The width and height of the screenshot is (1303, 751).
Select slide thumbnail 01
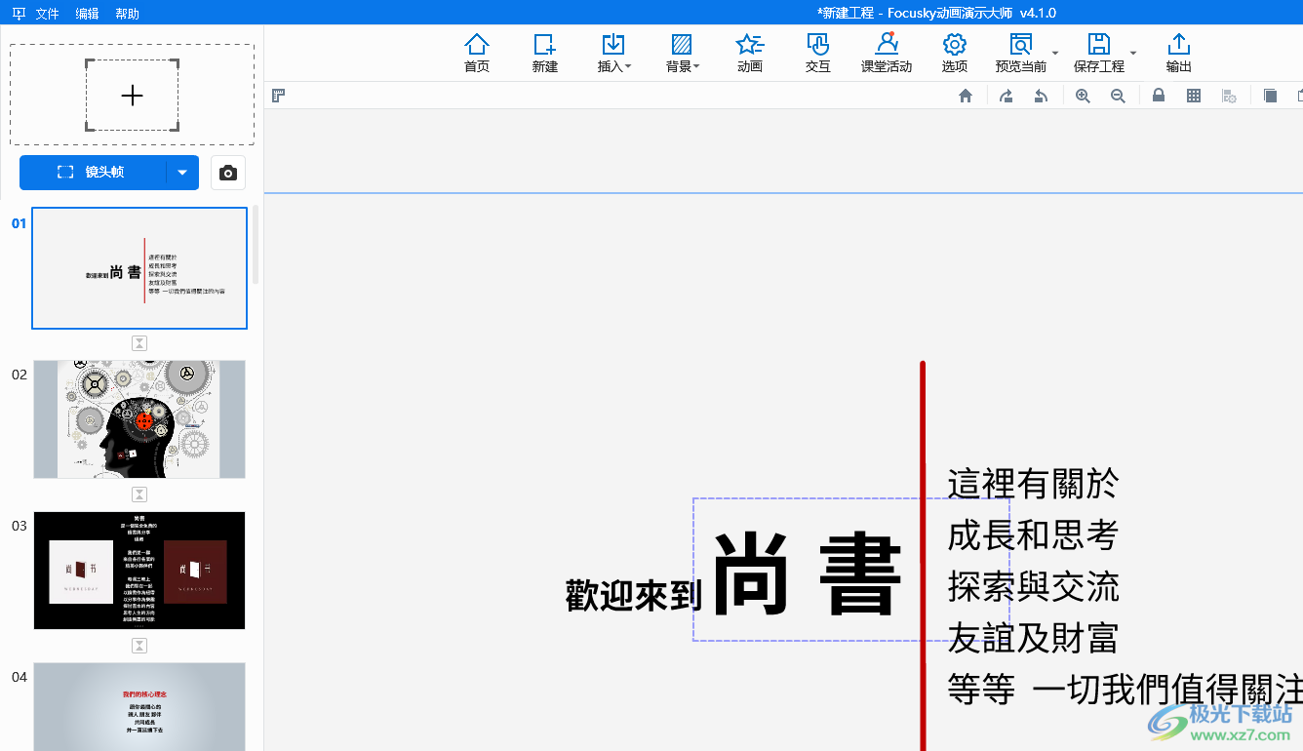click(x=139, y=268)
